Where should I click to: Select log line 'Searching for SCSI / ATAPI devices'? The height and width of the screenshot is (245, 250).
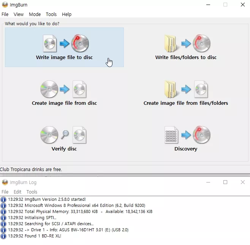point(51,224)
